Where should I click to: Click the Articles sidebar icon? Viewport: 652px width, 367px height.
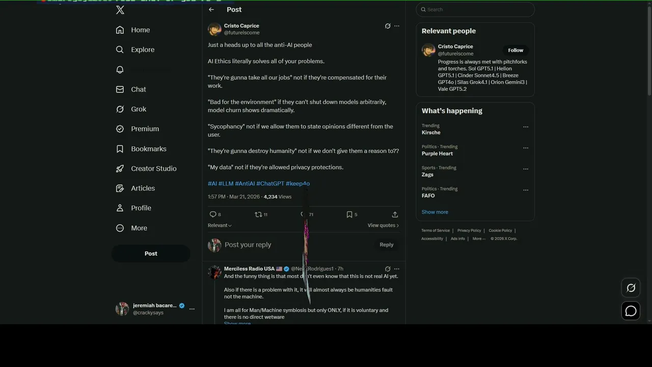pyautogui.click(x=120, y=188)
